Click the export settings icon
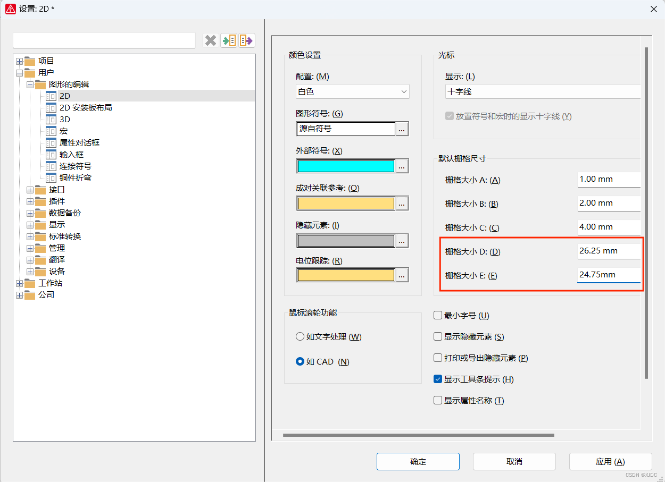 point(246,40)
